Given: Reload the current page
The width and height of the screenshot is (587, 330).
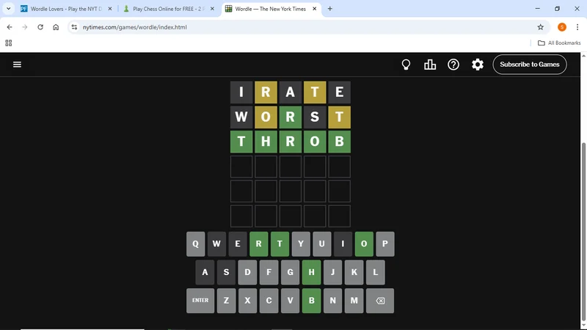Looking at the screenshot, I should tap(40, 27).
